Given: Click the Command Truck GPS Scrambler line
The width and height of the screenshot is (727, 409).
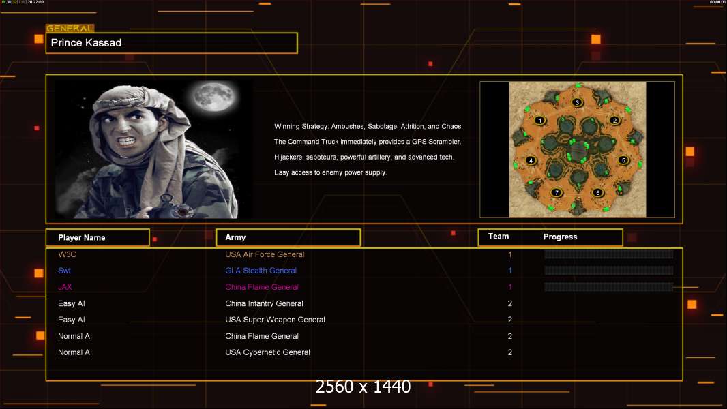Looking at the screenshot, I should click(368, 142).
